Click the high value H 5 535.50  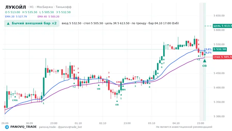tap(30, 12)
